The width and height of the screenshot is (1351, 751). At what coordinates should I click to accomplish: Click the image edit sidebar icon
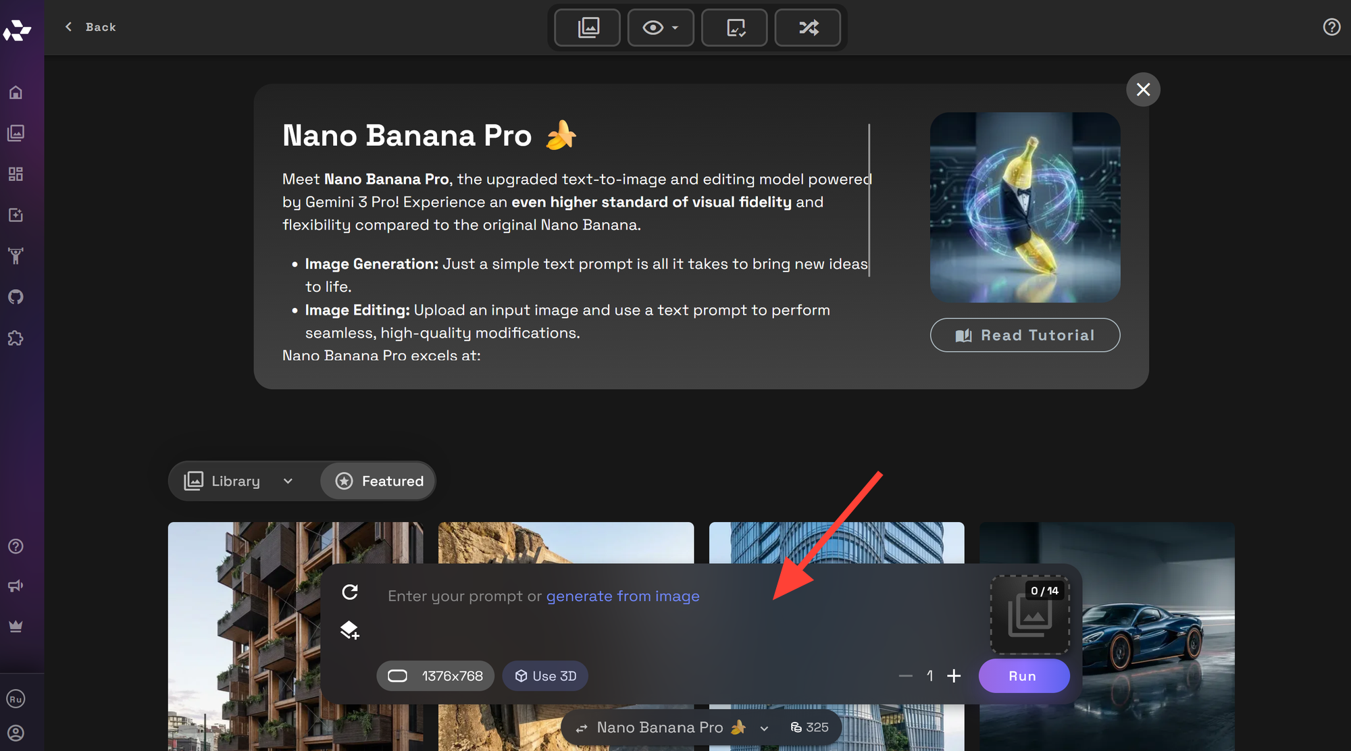pyautogui.click(x=16, y=215)
